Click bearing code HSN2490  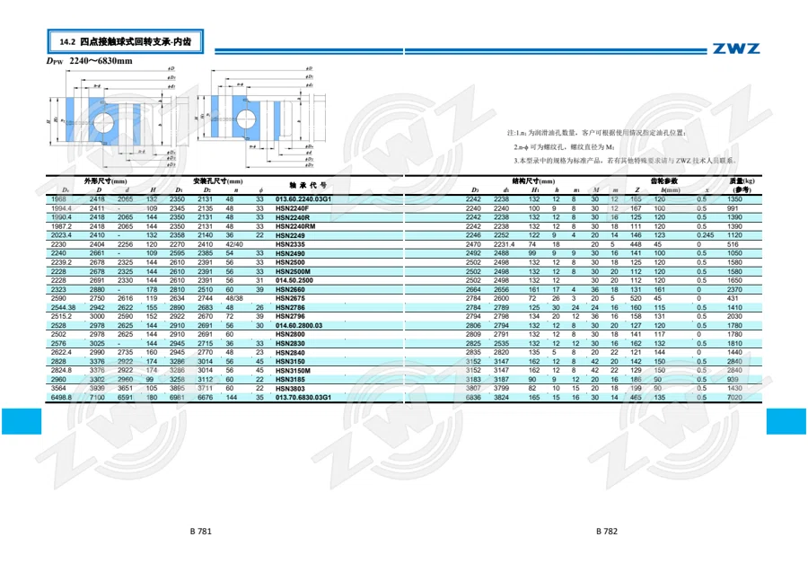pos(290,253)
